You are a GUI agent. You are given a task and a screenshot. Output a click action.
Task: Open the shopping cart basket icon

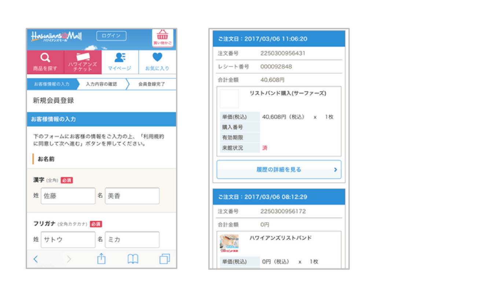coord(162,38)
